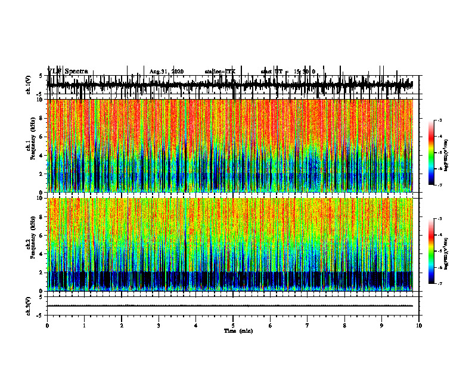Click the '2' kHz tick of ch.2 spectrogram
Image resolution: width=472 pixels, height=365 pixels.
point(42,273)
